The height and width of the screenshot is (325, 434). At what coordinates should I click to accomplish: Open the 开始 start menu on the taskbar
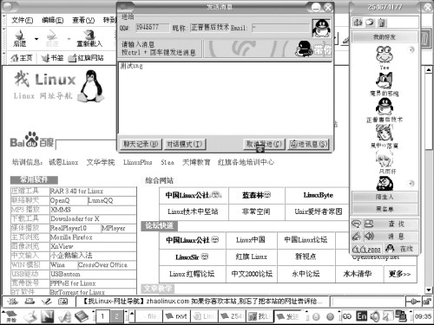tap(11, 316)
